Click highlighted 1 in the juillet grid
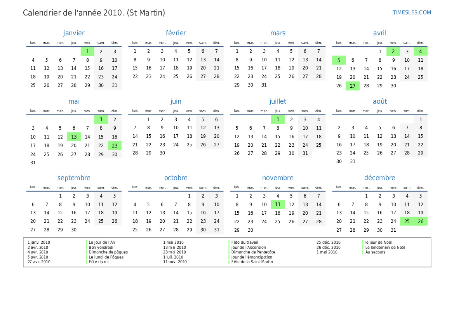Image resolution: width=454 pixels, height=321 pixels. click(278, 120)
